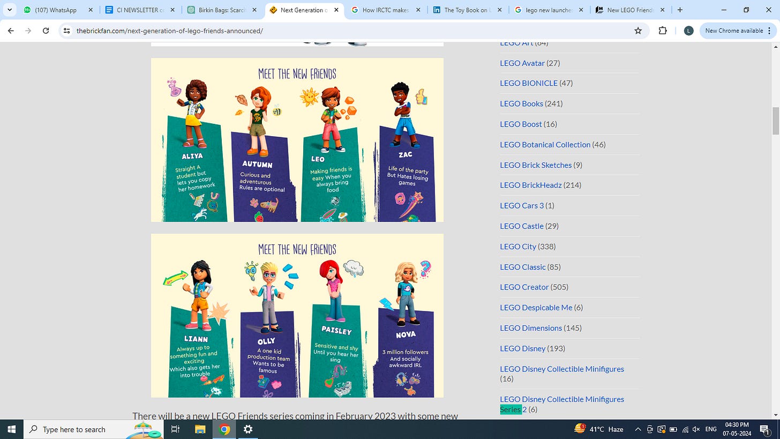Show hidden system tray icons
This screenshot has height=439, width=780.
638,429
